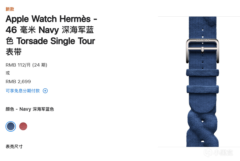
Task: Click the upper fabric keeper loop
Action: [x=202, y=73]
